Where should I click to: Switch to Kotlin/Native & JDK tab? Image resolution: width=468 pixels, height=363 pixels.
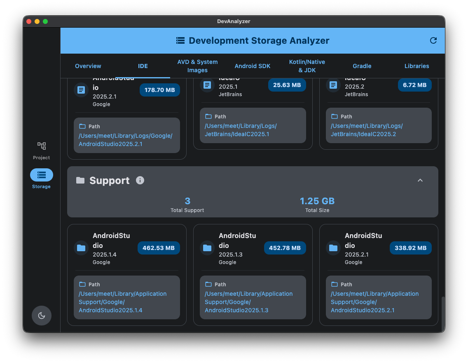tap(307, 66)
